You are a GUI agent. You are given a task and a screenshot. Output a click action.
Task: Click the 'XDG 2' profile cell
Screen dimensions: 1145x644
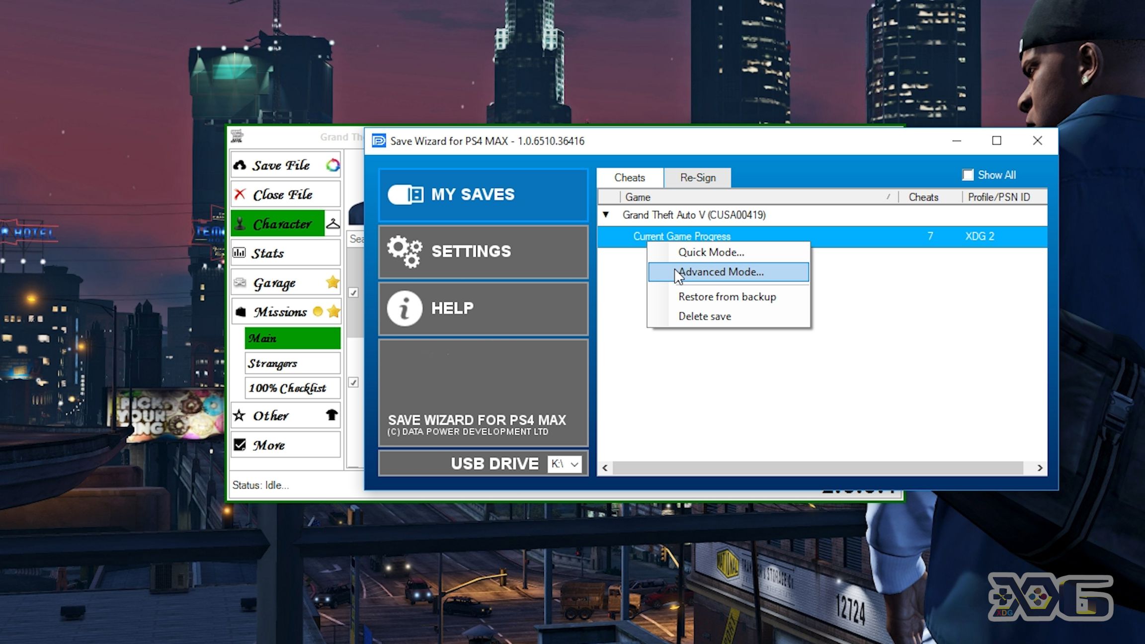tap(980, 236)
